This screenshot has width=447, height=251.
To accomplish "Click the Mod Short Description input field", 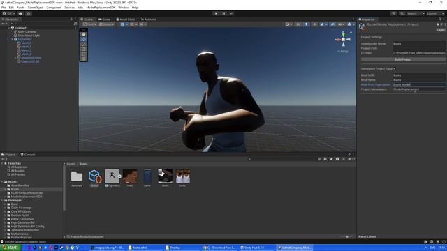I will click(x=419, y=84).
